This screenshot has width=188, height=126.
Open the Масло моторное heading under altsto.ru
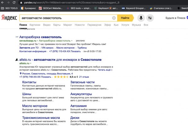(x=35, y=106)
